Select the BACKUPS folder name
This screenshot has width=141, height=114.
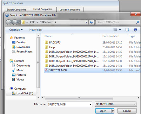click(55, 42)
